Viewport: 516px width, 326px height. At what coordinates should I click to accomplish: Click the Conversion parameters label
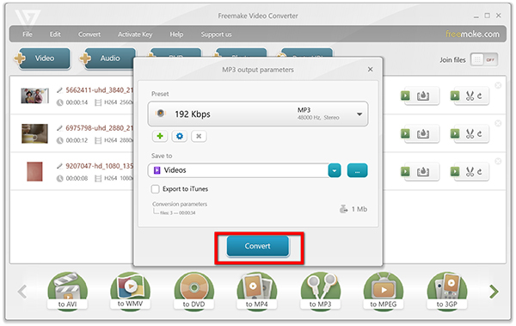pyautogui.click(x=180, y=204)
